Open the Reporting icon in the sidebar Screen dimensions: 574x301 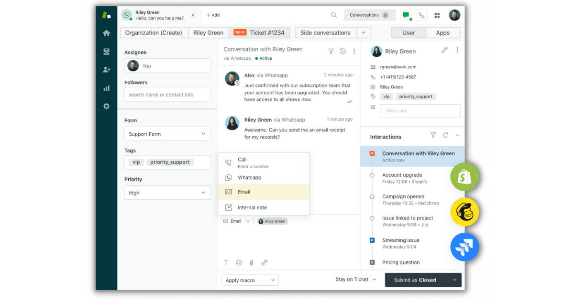pos(106,87)
